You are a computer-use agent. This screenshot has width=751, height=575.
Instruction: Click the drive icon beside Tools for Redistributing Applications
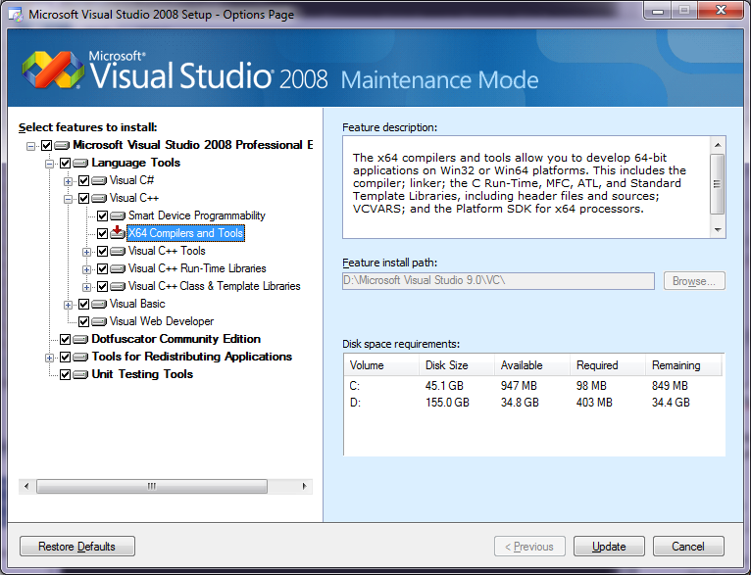click(80, 357)
